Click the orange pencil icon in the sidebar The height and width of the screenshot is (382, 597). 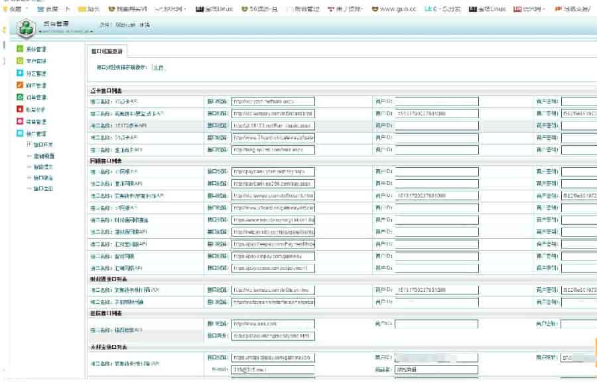[20, 86]
